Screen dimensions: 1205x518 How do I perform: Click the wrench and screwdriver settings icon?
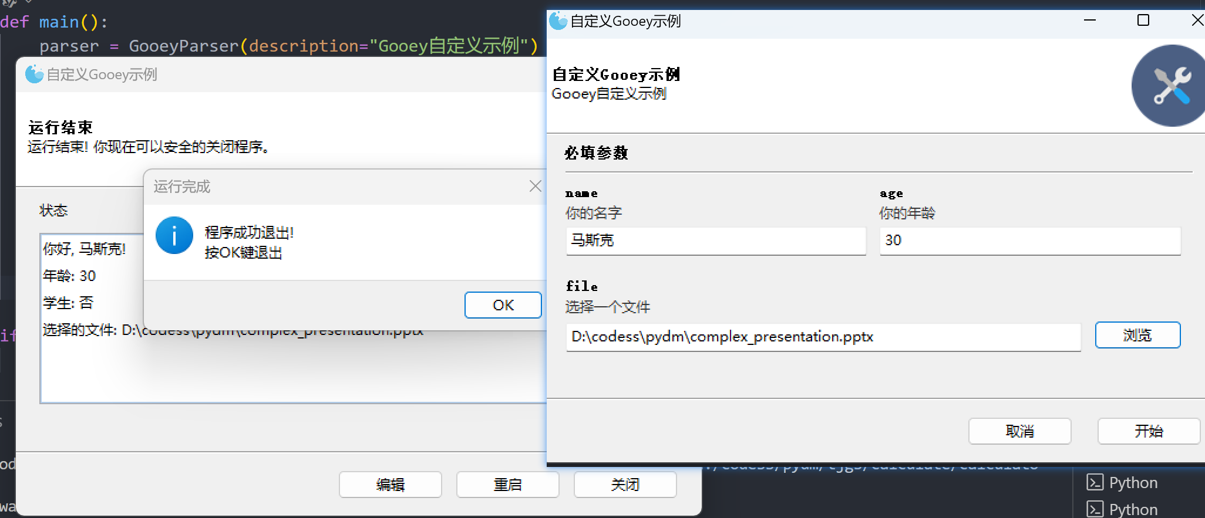(1170, 86)
